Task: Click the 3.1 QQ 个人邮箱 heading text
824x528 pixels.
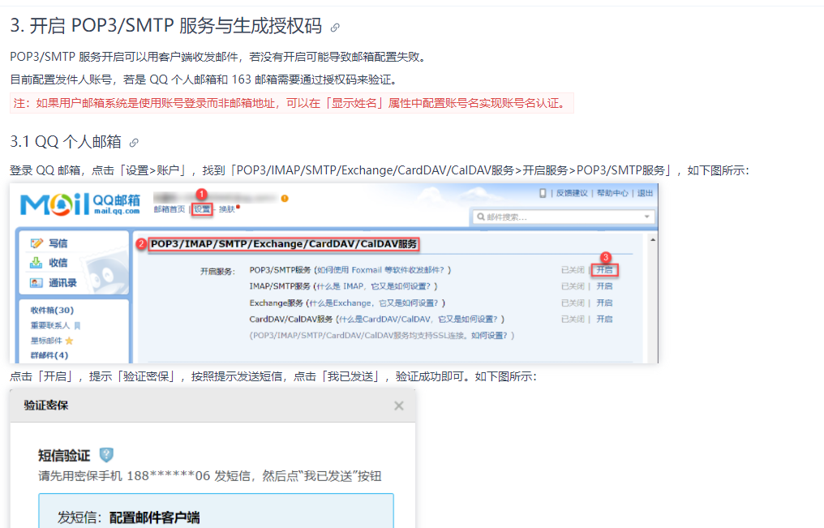Action: (x=66, y=142)
